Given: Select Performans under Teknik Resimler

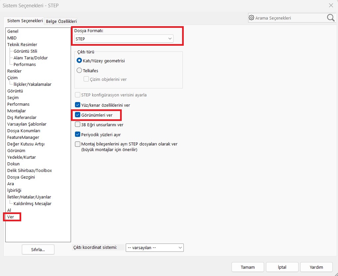Looking at the screenshot, I should click(25, 64).
